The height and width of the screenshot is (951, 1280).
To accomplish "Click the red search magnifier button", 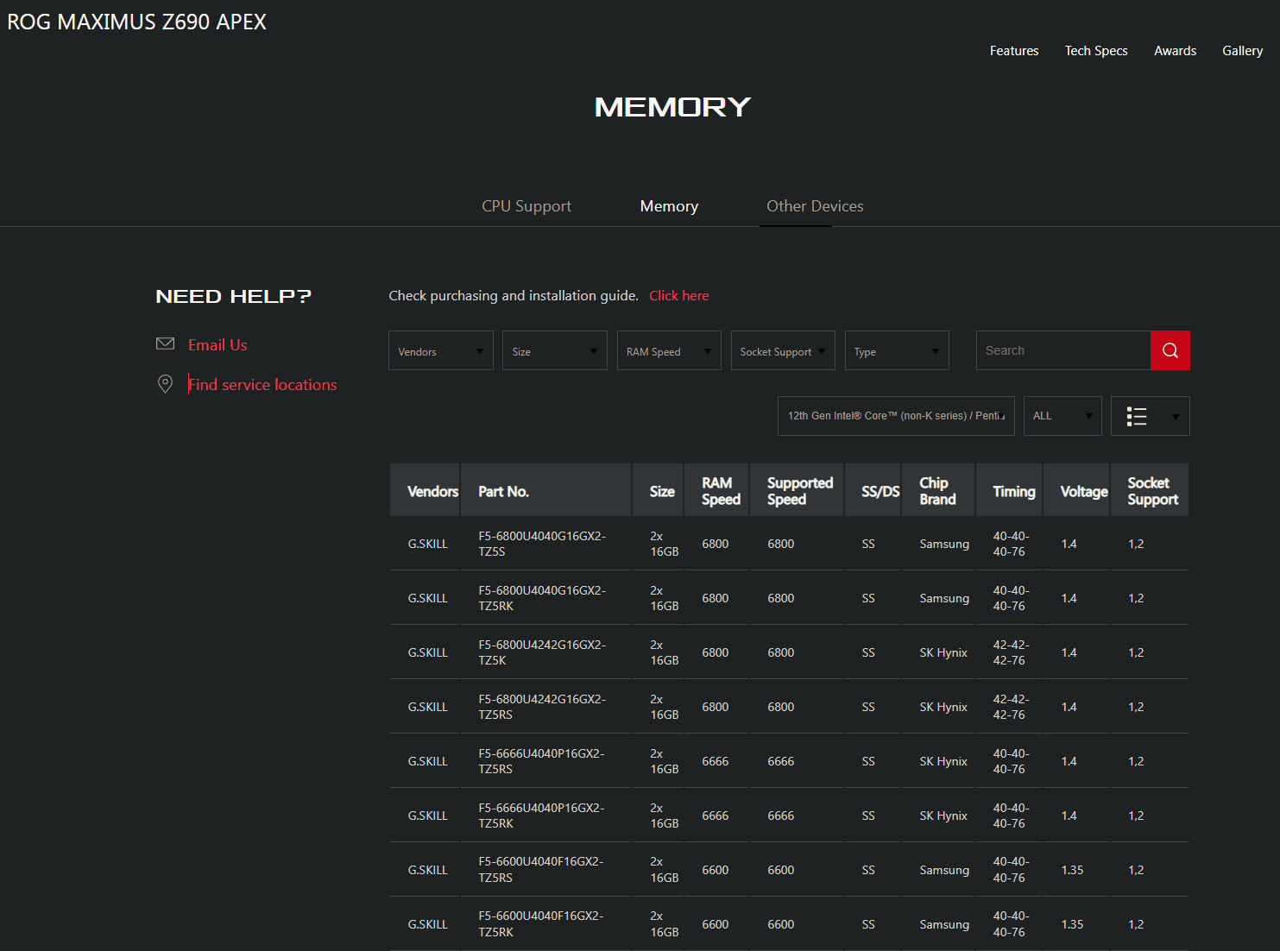I will tap(1170, 350).
